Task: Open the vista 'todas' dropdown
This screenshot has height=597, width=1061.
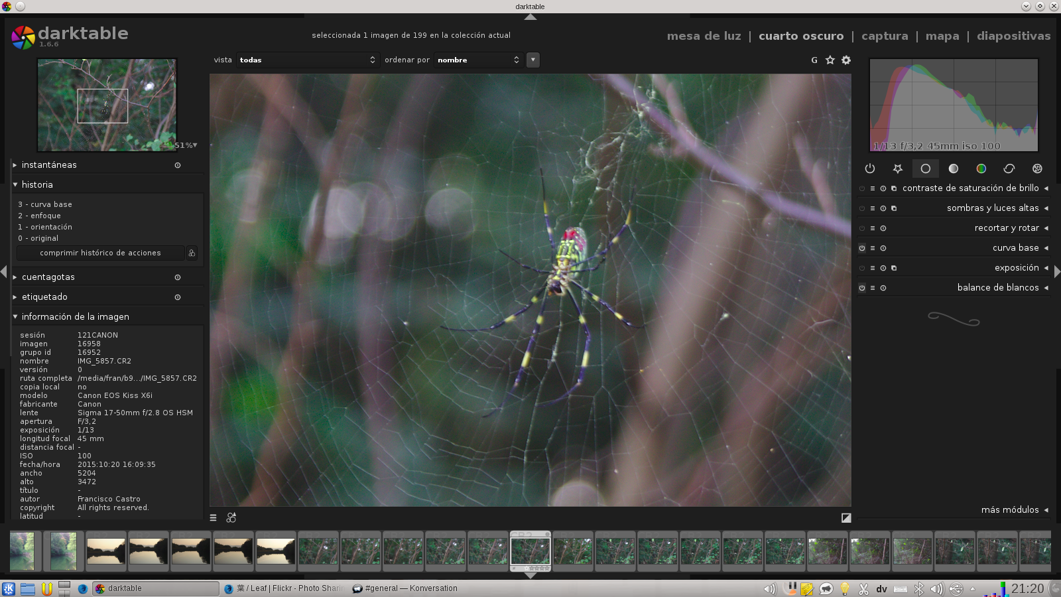Action: click(x=308, y=60)
